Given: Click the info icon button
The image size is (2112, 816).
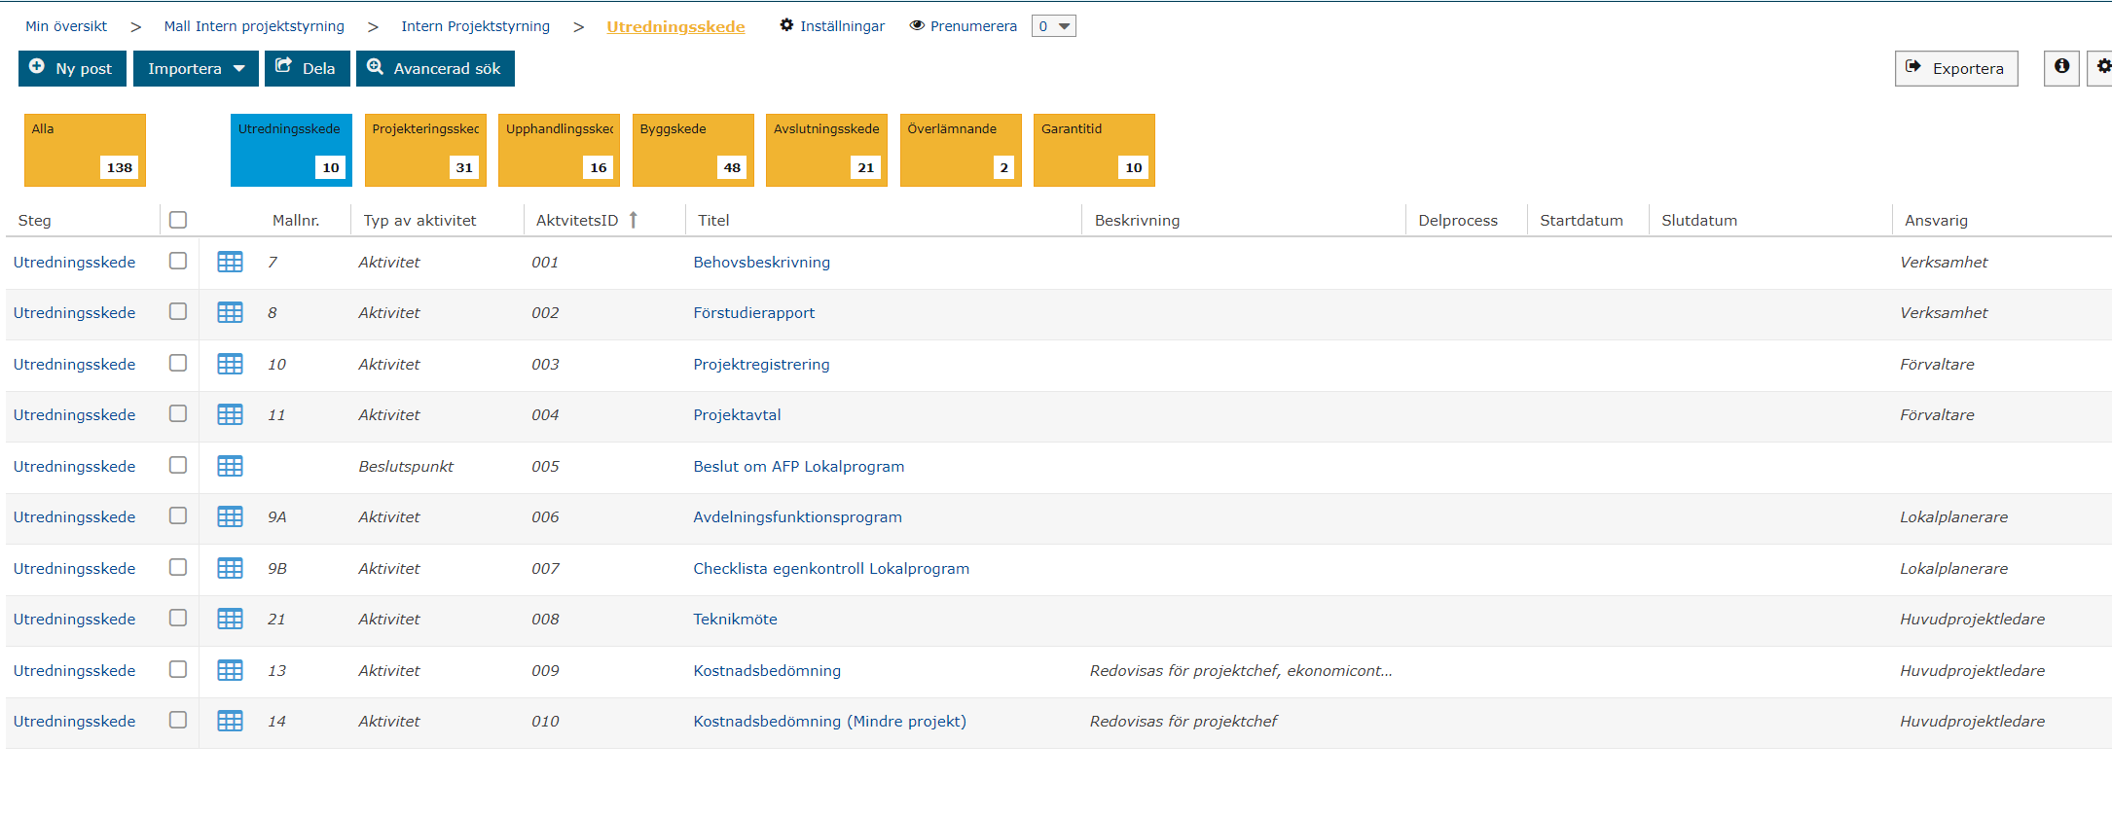Looking at the screenshot, I should pyautogui.click(x=2060, y=67).
